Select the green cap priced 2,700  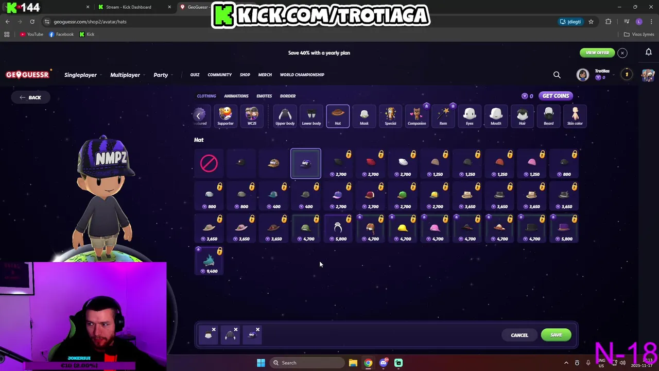click(x=403, y=196)
